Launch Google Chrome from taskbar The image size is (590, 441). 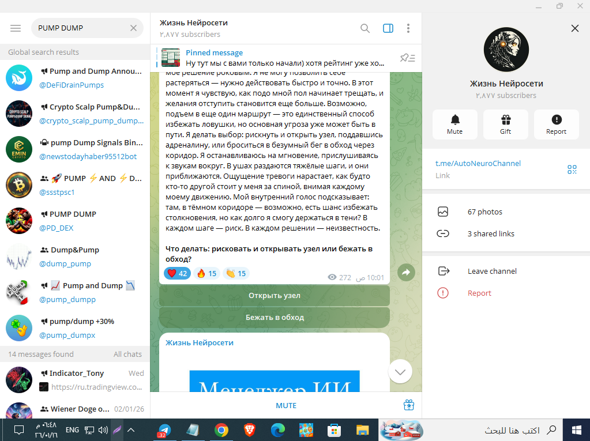[221, 430]
